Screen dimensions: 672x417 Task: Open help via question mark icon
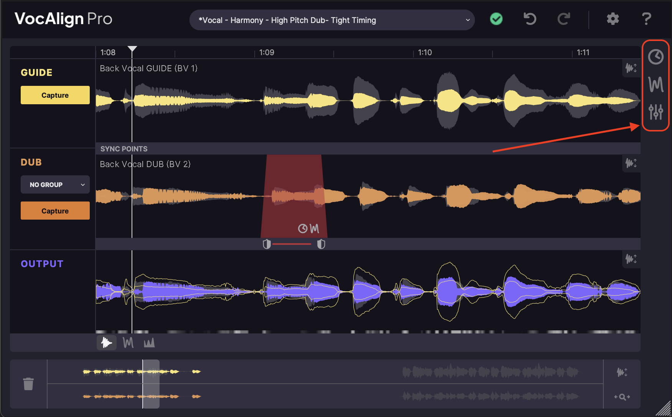(x=646, y=19)
